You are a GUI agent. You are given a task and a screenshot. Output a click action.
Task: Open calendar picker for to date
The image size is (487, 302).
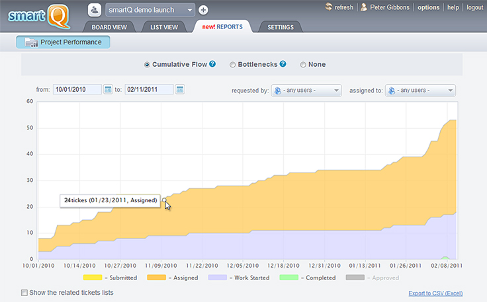pyautogui.click(x=180, y=89)
